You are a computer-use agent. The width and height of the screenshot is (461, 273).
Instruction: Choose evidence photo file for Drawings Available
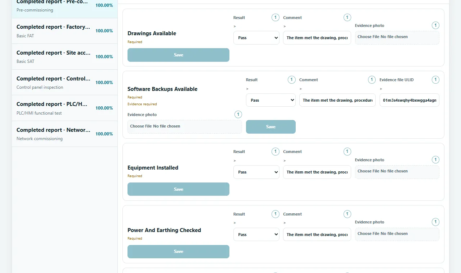[397, 37]
